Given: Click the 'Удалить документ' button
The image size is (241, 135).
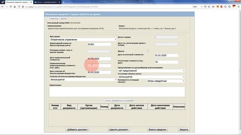Looking at the screenshot, I should pyautogui.click(x=119, y=129).
